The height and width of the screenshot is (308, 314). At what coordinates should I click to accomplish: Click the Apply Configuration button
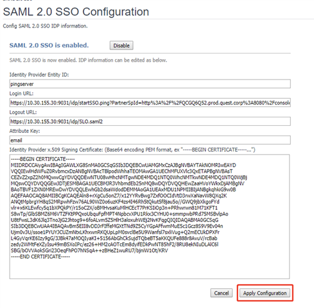point(265,293)
